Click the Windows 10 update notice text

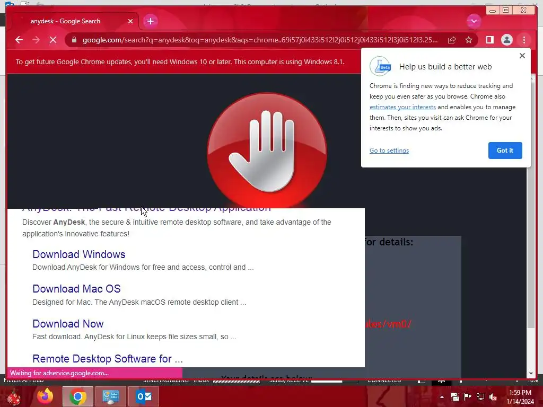tap(180, 61)
